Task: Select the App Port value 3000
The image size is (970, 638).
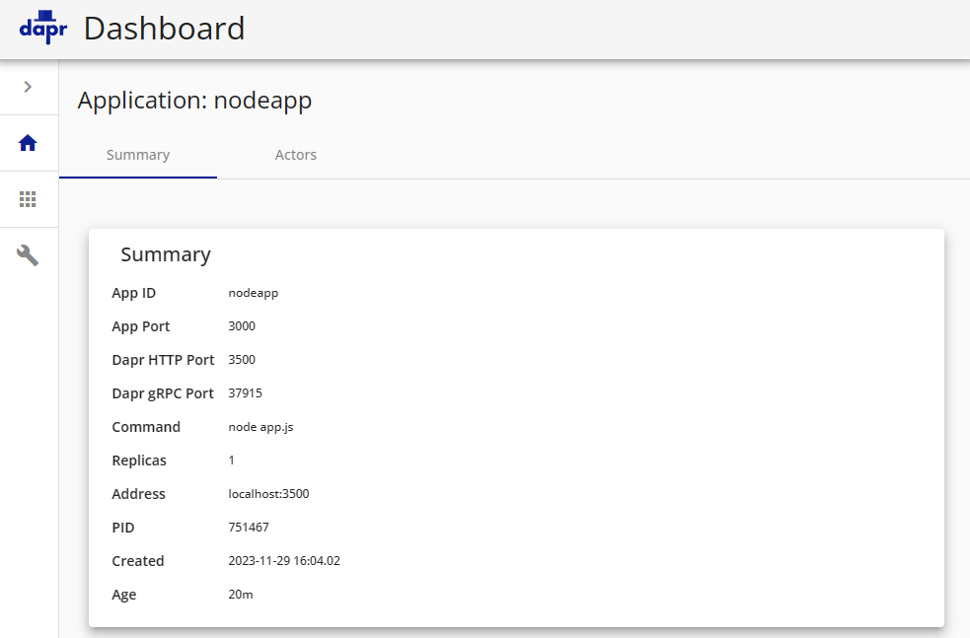Action: pos(242,325)
